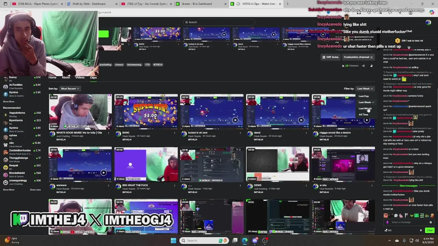Viewport: 438px width, 246px height.
Task: Click the green Chat send button
Action: (x=430, y=230)
